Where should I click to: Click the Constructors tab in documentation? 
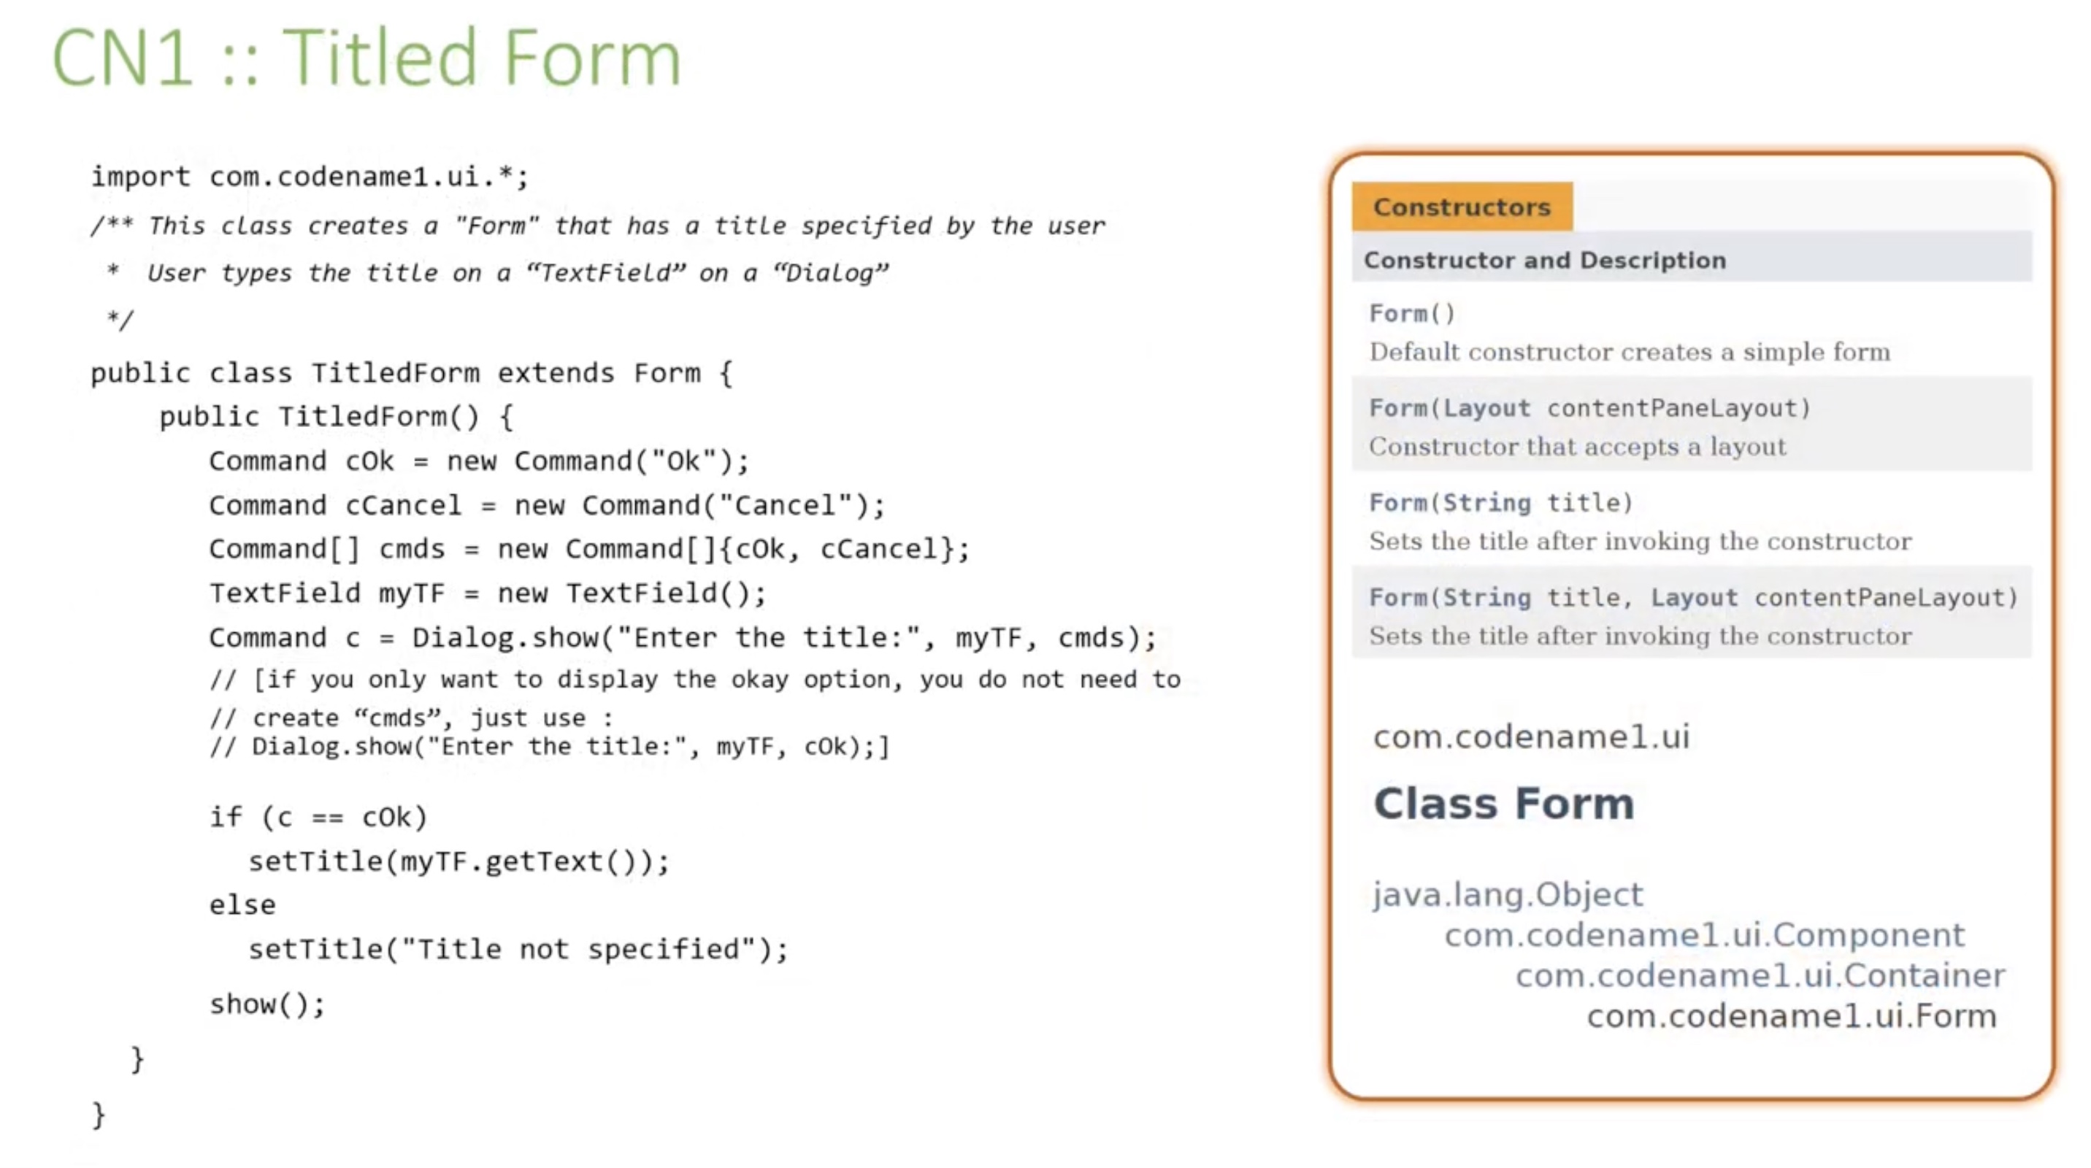click(1460, 207)
